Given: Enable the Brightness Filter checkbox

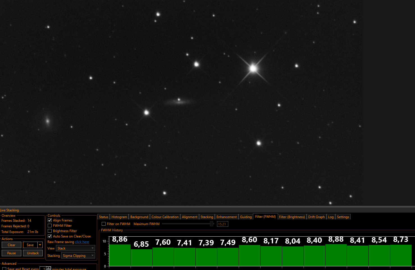Looking at the screenshot, I should point(50,231).
